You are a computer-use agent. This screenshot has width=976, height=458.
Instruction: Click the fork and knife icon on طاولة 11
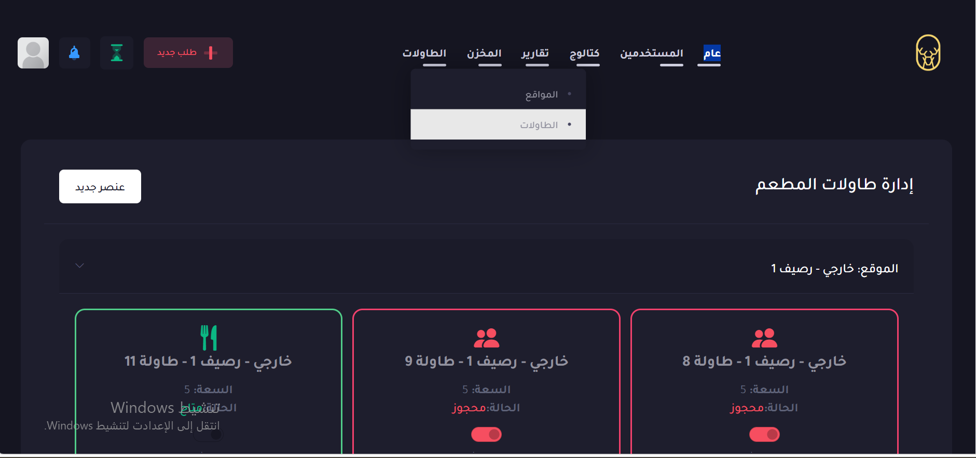click(x=209, y=338)
